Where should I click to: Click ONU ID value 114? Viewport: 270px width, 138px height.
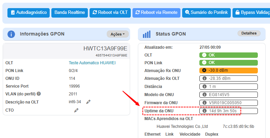tap(72, 78)
